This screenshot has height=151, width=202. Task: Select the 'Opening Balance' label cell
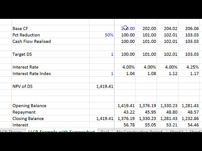[x=50, y=106]
